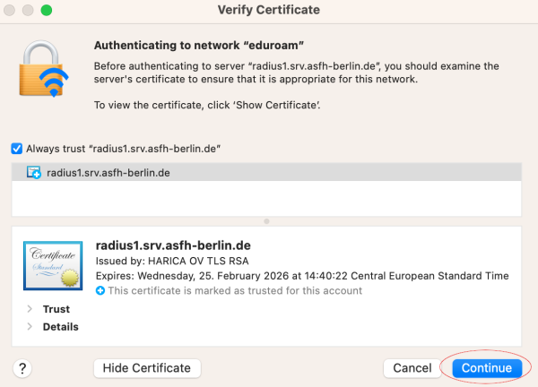Cancel the certificate verification
Viewport: 538px width, 387px height.
point(412,368)
